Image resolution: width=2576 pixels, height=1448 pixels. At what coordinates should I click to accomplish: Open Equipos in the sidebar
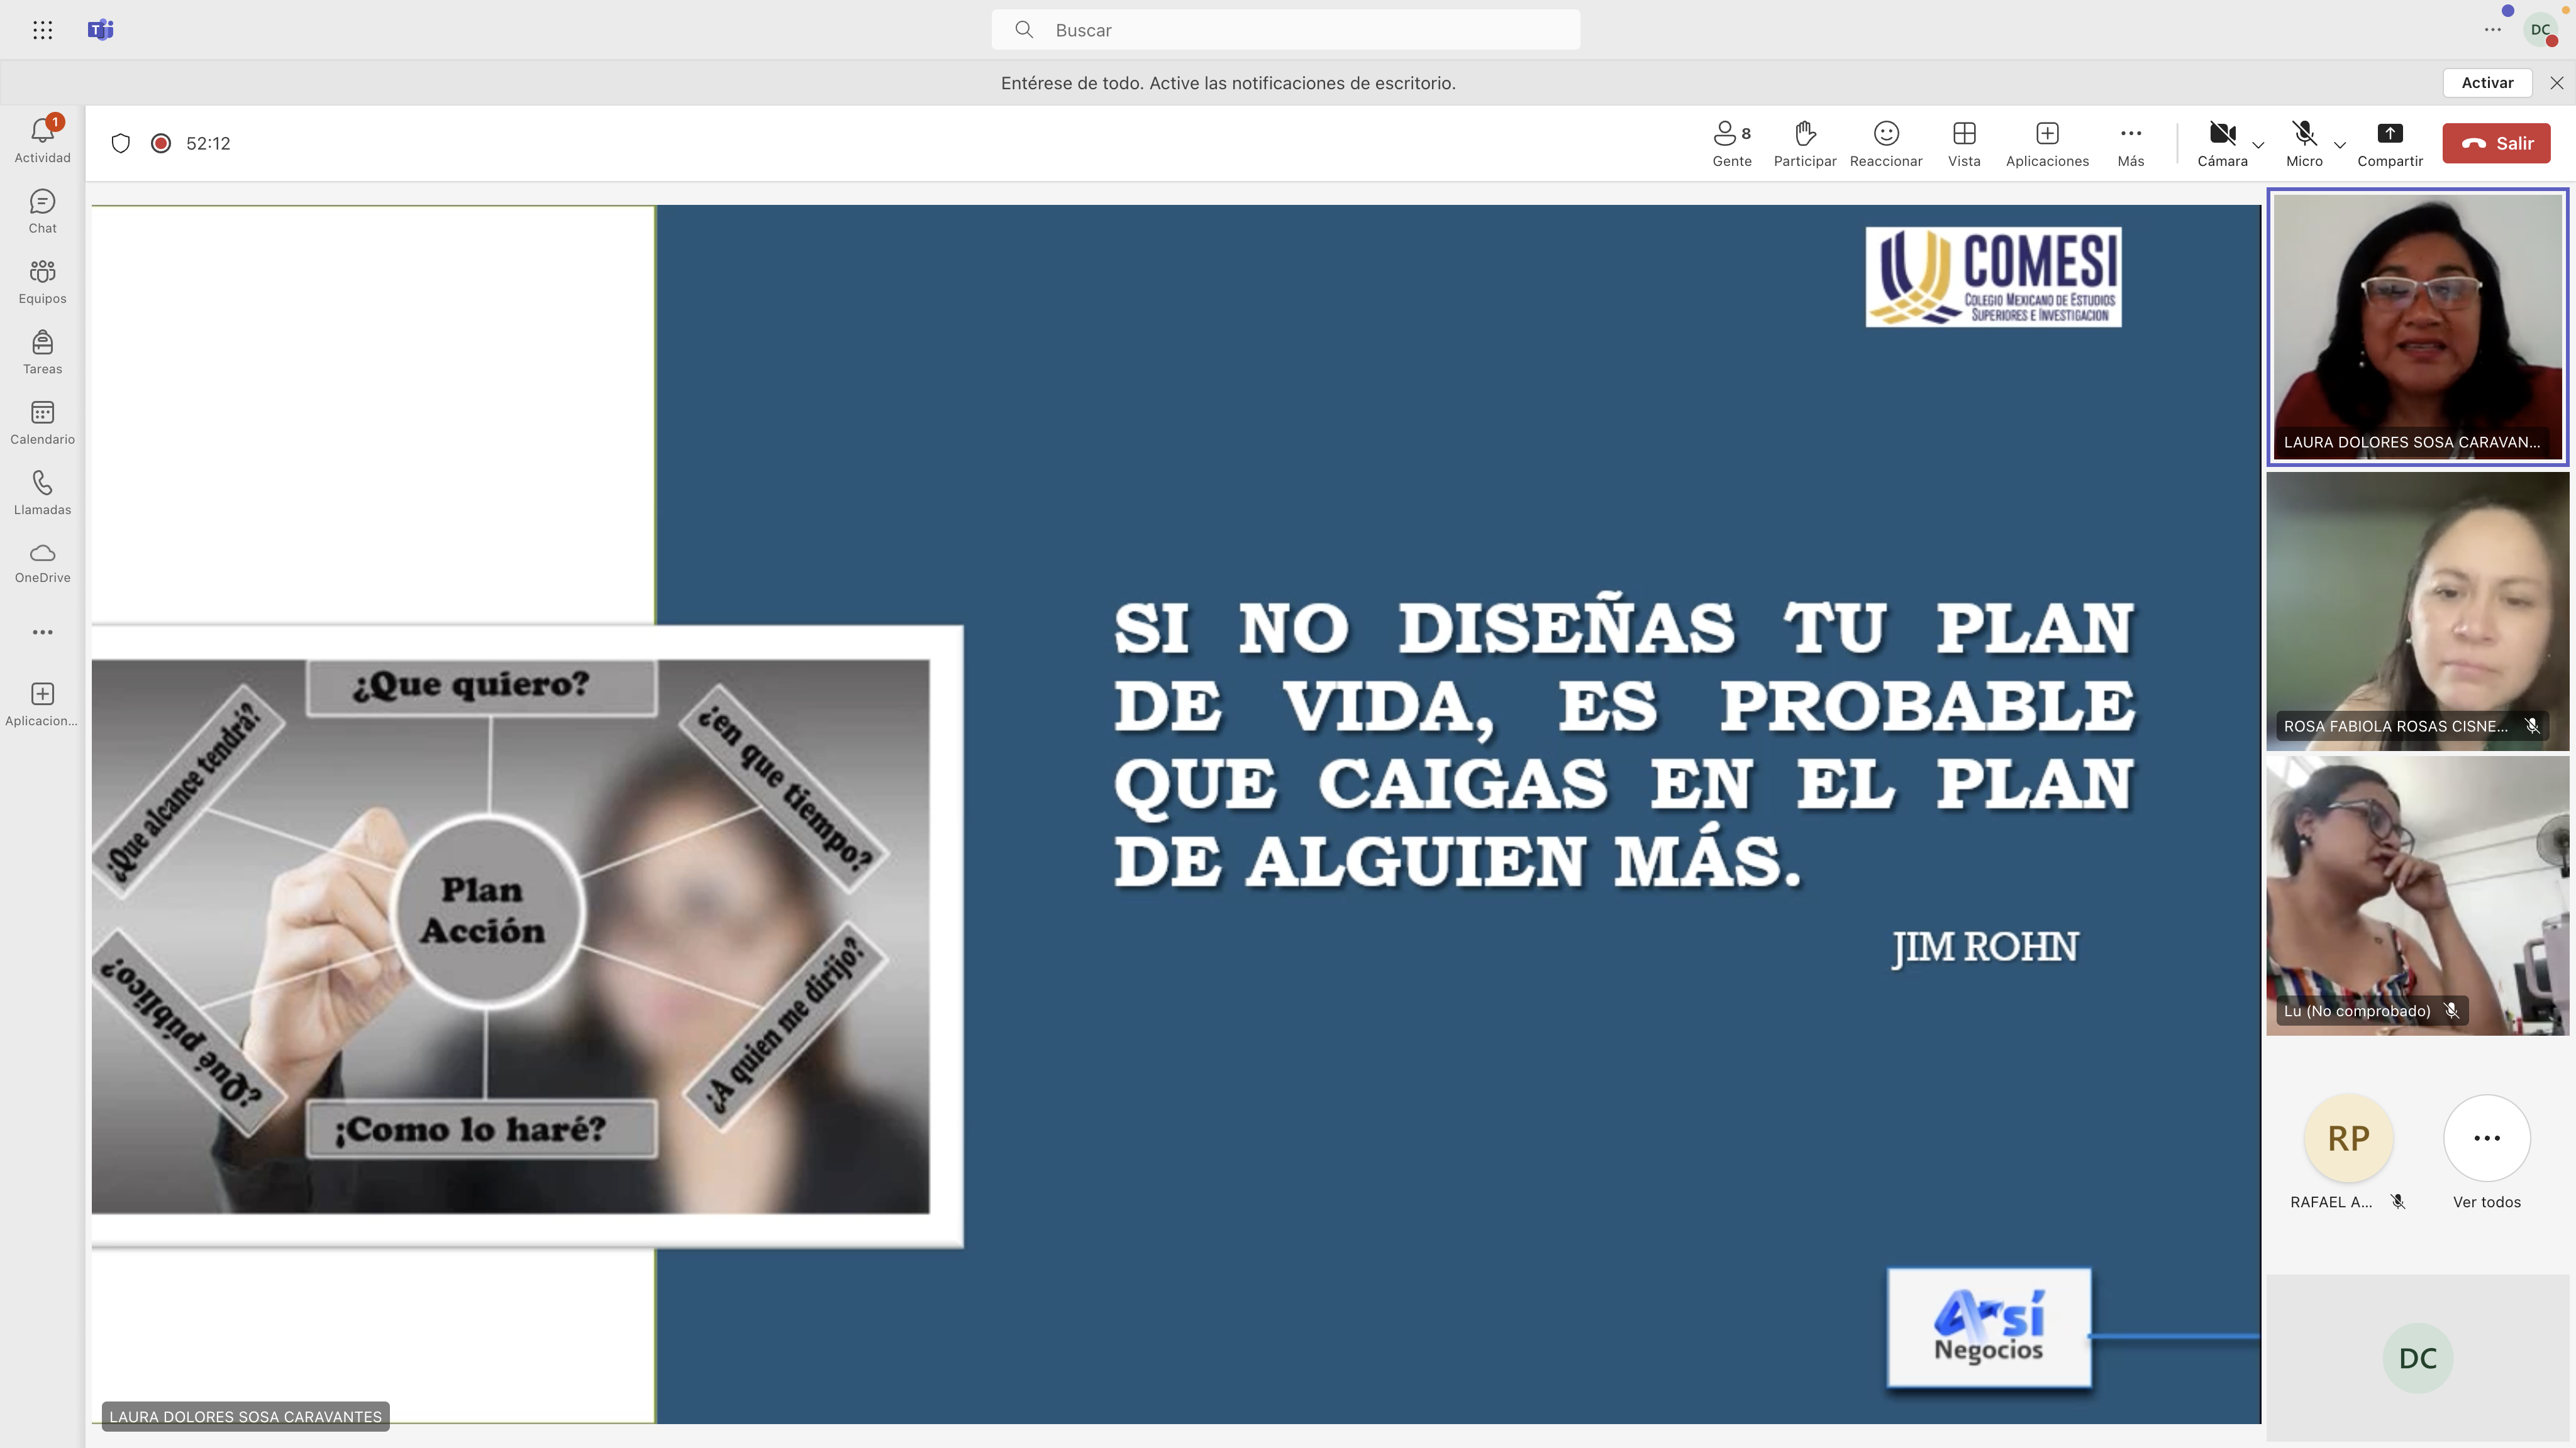[42, 282]
